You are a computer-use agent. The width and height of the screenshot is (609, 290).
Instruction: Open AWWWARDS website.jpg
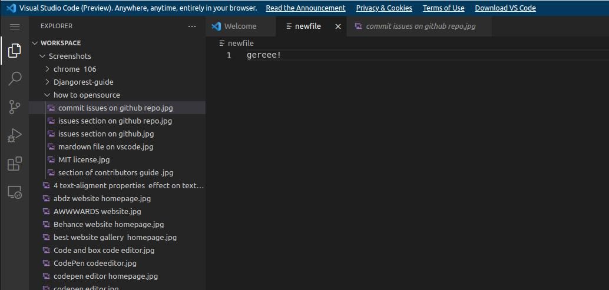(x=117, y=212)
